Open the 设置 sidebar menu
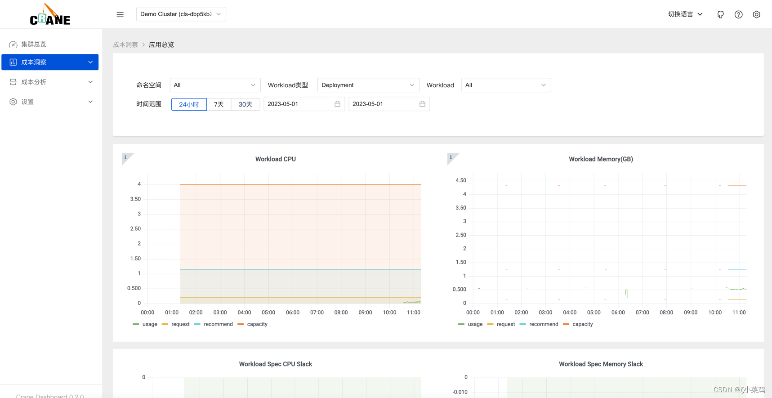This screenshot has width=772, height=398. pos(50,102)
